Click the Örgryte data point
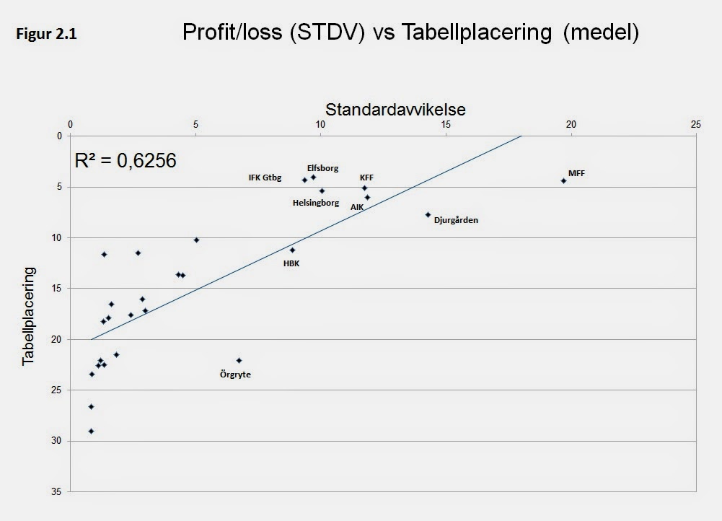 point(239,360)
